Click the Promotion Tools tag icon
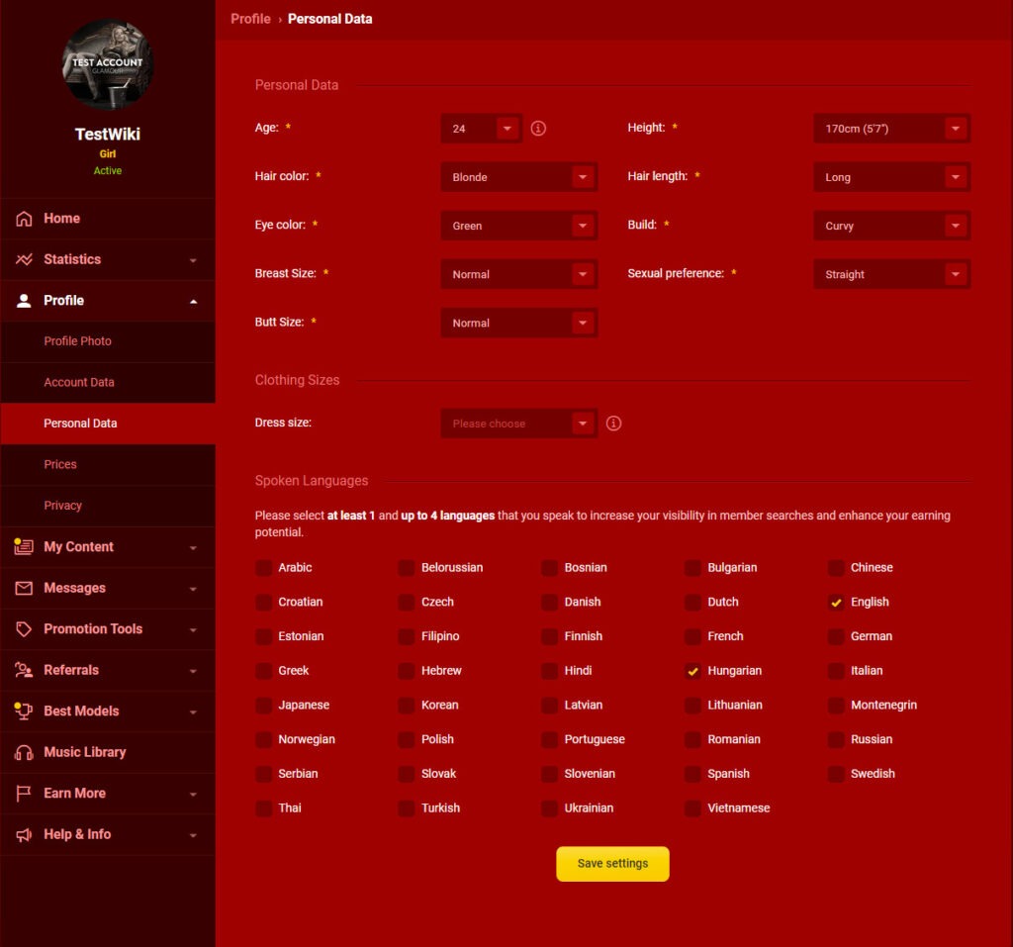This screenshot has height=947, width=1013. tap(25, 629)
